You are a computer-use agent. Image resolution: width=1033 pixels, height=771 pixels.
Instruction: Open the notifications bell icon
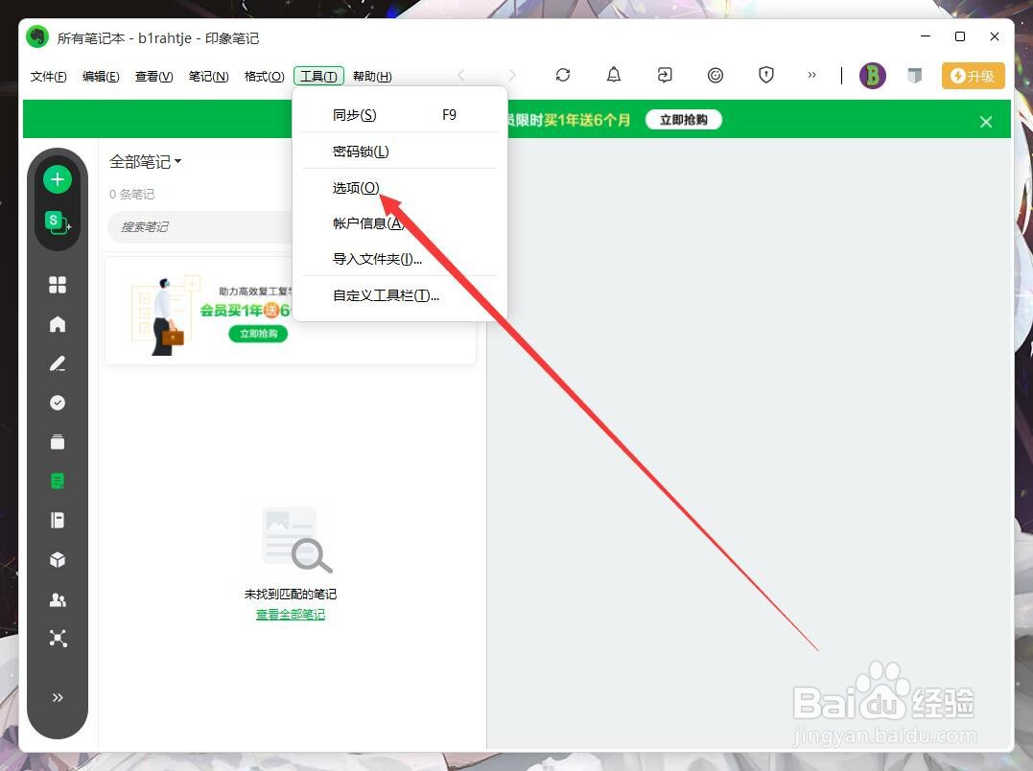[x=613, y=75]
